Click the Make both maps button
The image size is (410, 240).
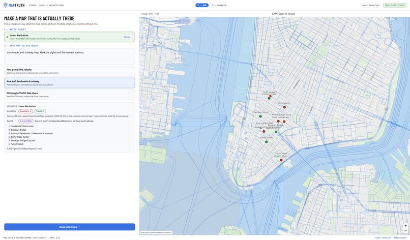point(70,227)
